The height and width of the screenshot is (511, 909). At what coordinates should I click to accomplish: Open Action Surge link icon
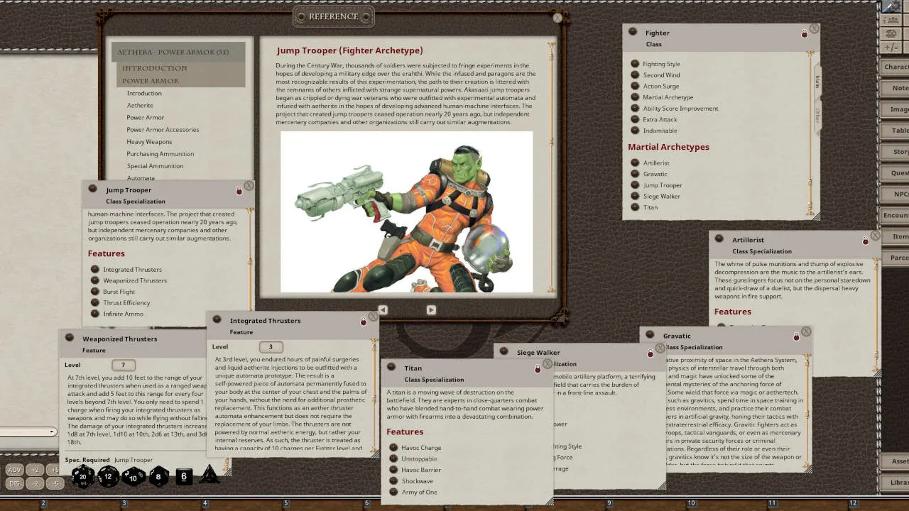pyautogui.click(x=635, y=86)
